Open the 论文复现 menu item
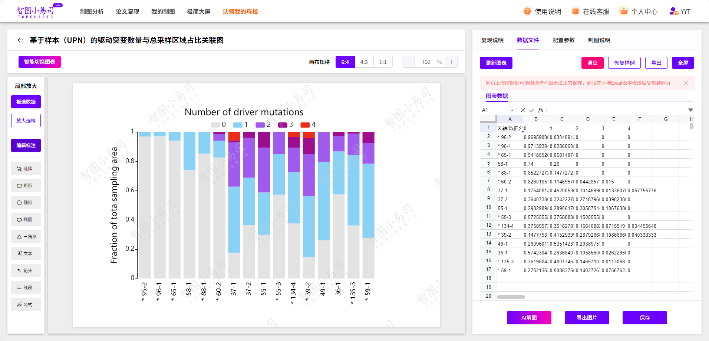 click(x=127, y=11)
